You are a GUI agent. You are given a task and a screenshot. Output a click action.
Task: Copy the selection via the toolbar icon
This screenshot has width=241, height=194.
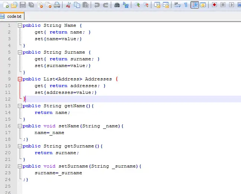point(77,5)
